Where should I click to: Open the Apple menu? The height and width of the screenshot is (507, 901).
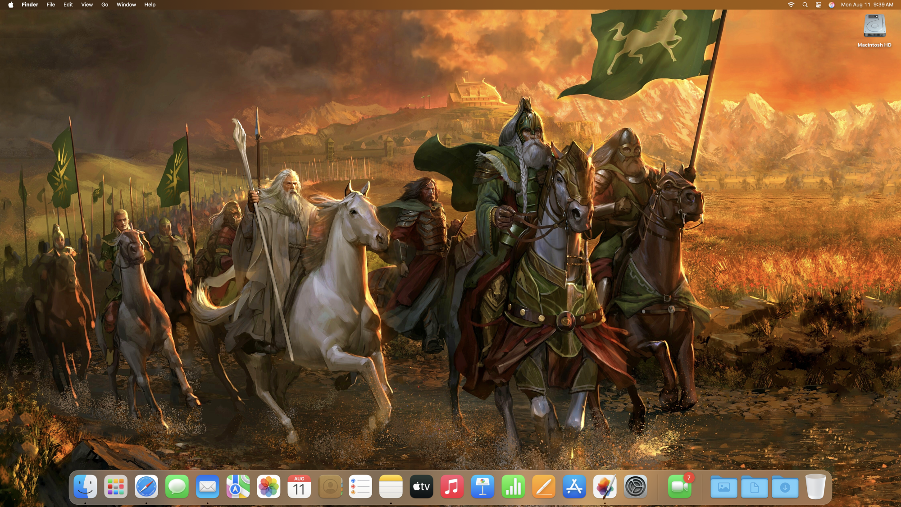point(11,5)
